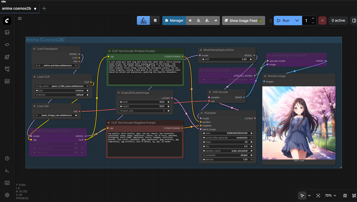Screen dimensions: 357x202
Task: Collapse the ModelSamplingAuraFlow node dot
Action: [x=201, y=50]
